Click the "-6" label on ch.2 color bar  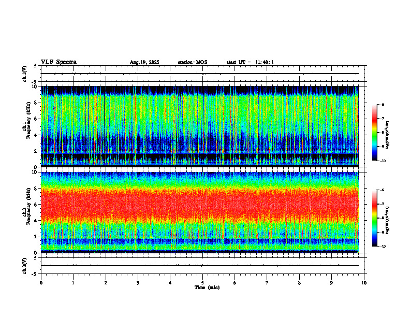(383, 190)
